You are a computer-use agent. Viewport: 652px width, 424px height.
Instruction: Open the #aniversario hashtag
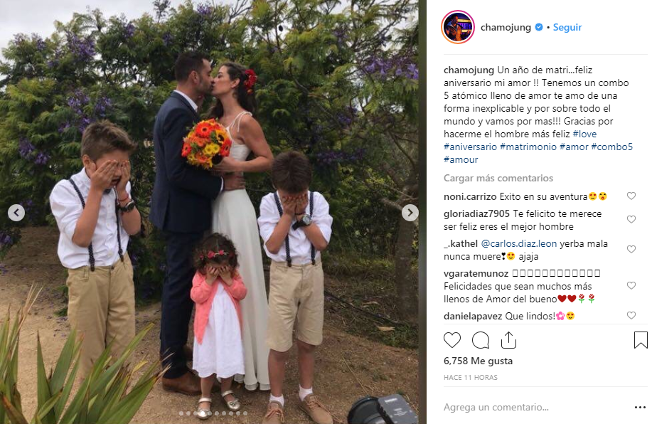pos(470,147)
